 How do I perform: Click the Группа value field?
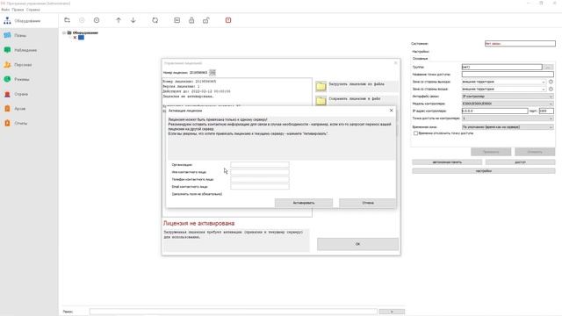point(501,67)
